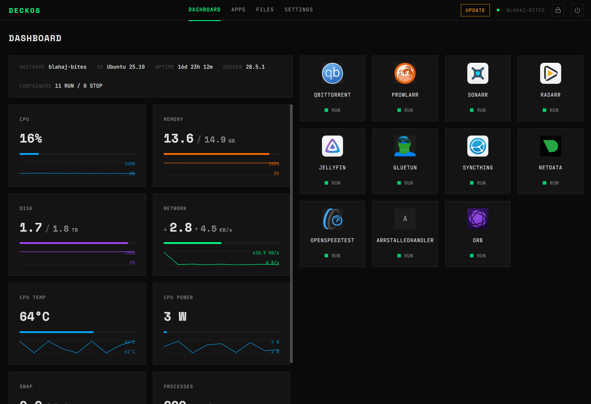
Task: Open the Netdata app icon
Action: coord(550,146)
